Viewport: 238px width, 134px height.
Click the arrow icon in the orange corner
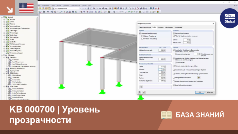[x=9, y=10]
